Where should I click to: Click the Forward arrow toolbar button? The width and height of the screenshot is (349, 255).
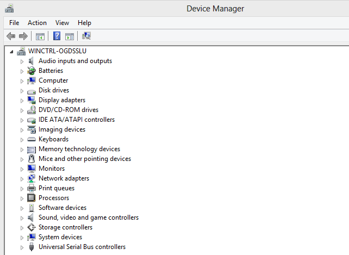pos(23,36)
